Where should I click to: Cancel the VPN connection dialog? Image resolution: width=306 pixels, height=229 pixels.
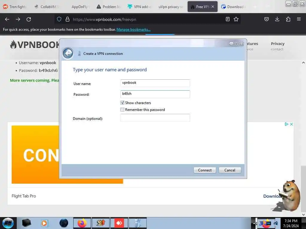(x=230, y=170)
